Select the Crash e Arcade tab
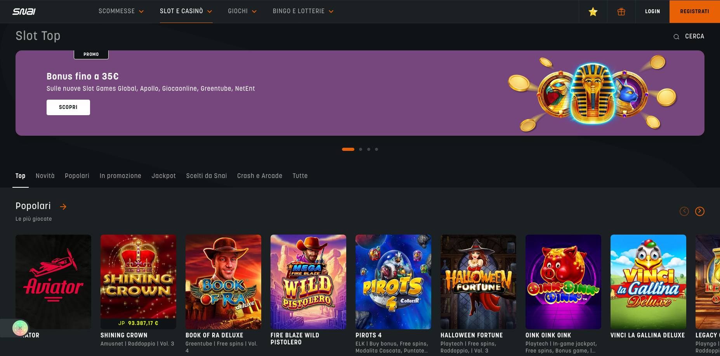Screen dimensions: 720x356 click(x=260, y=176)
